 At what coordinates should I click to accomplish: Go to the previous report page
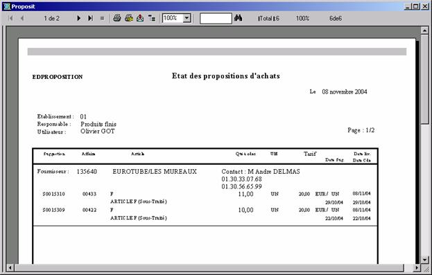click(x=22, y=19)
